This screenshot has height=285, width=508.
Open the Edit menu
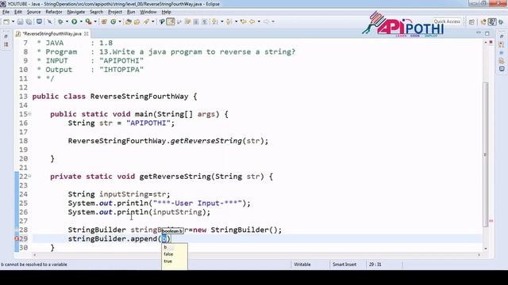pos(18,12)
